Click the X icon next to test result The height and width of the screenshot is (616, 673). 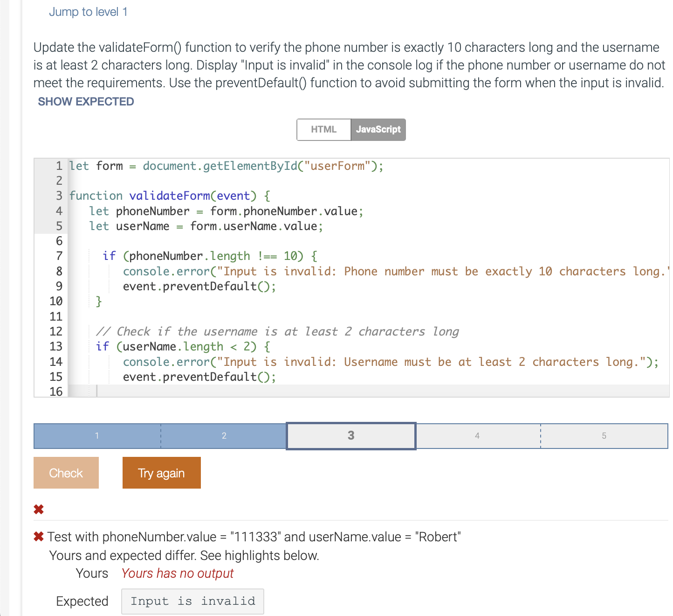click(x=38, y=536)
